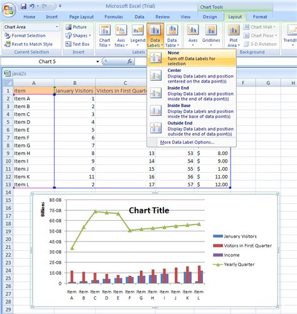Click Reset to Match Style

[x=28, y=44]
